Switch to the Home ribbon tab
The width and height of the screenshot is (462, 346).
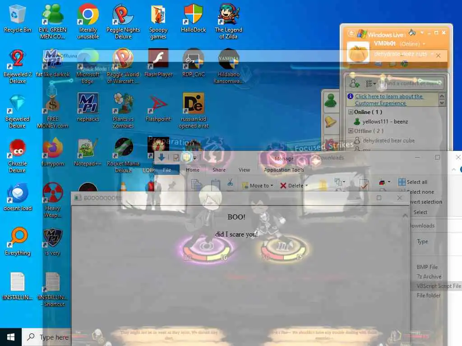[192, 170]
